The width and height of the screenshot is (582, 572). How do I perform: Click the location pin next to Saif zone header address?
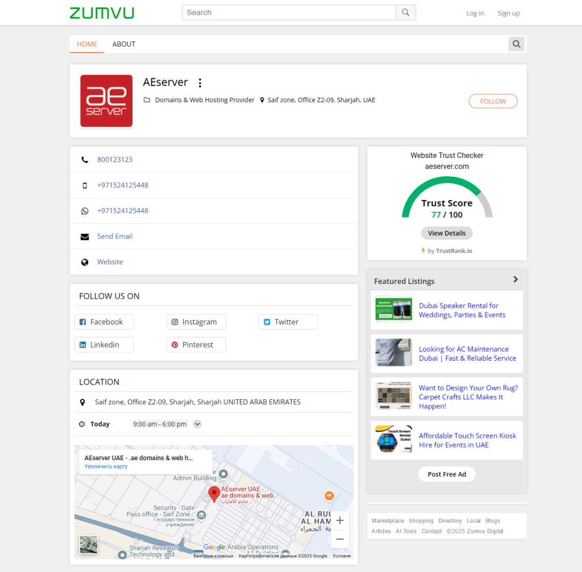262,100
